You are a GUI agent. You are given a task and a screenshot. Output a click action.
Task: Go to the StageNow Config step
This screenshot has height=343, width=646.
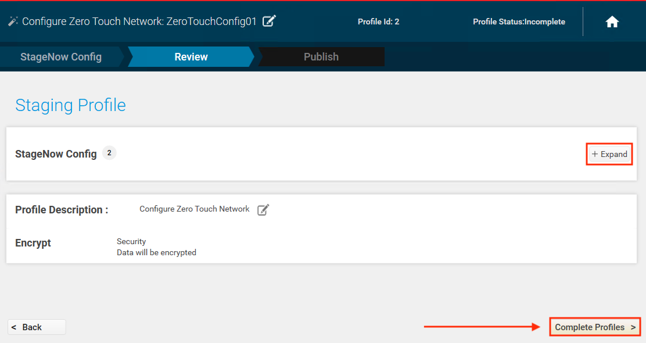pos(61,57)
